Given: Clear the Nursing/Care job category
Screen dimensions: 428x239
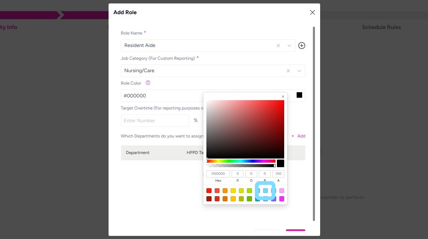Looking at the screenshot, I should [x=288, y=71].
